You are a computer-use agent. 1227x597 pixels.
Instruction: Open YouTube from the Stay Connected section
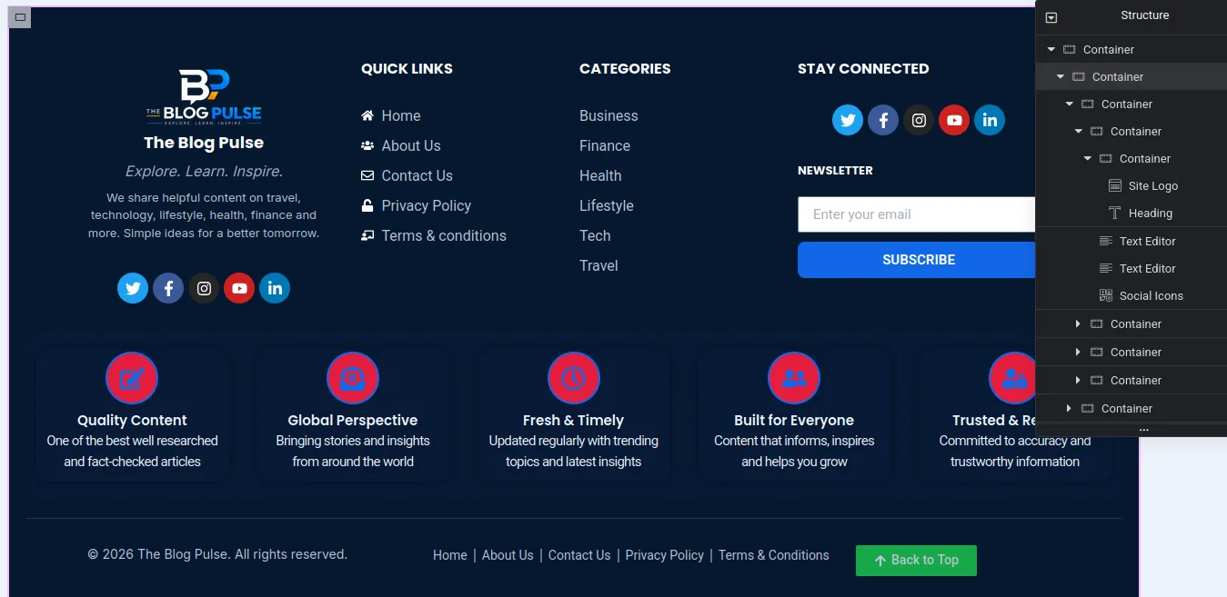[x=954, y=120]
